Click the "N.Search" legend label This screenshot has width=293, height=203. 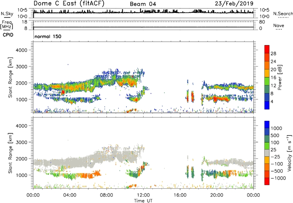(x=283, y=14)
